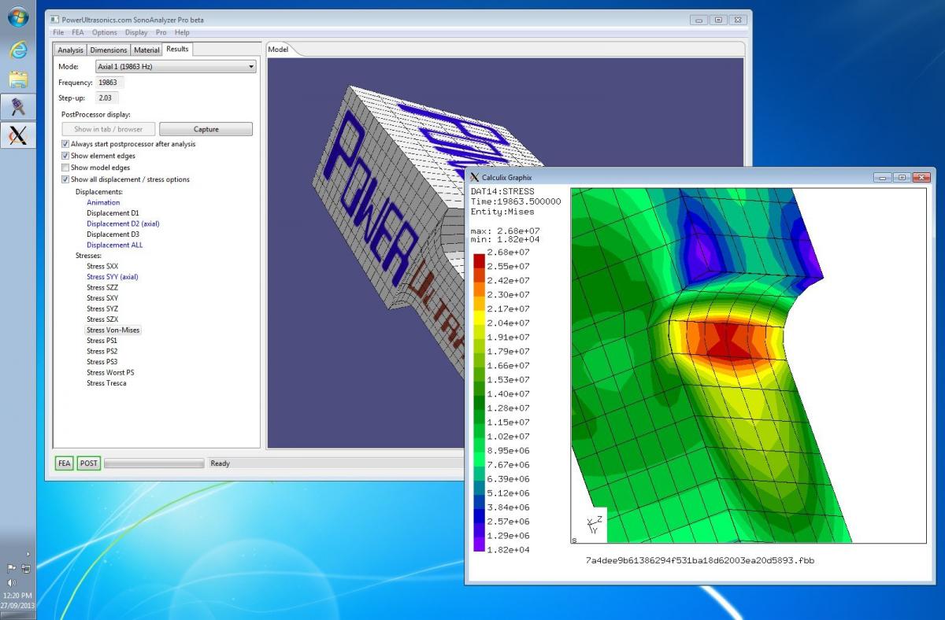Uncheck 'Show element edges'

click(x=65, y=156)
